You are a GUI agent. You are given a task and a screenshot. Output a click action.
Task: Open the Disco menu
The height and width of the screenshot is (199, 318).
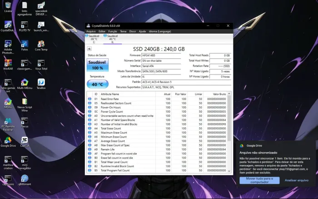(x=133, y=31)
